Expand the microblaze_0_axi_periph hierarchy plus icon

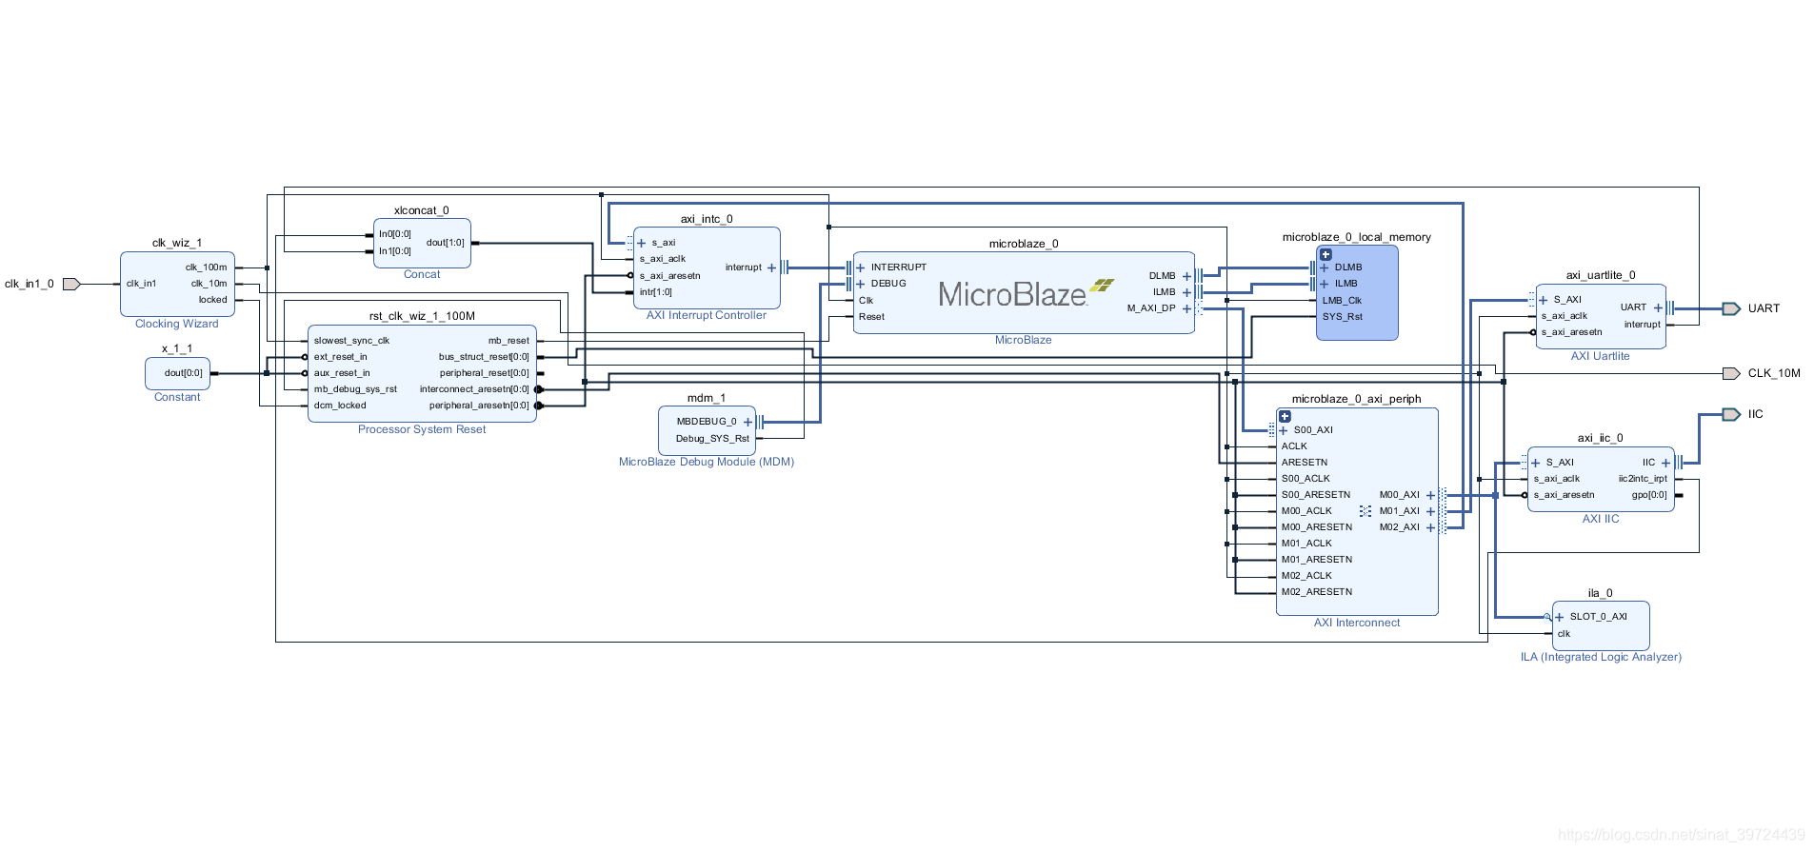(1285, 416)
